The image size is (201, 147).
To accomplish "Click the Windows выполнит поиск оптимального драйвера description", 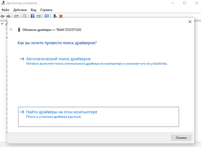I will pos(97,63).
